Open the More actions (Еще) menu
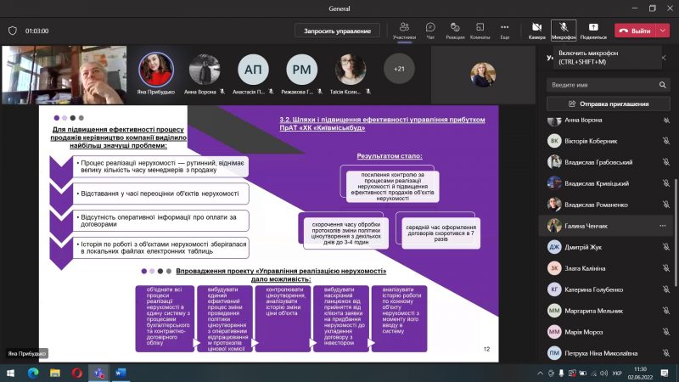This screenshot has height=382, width=679. 504,27
